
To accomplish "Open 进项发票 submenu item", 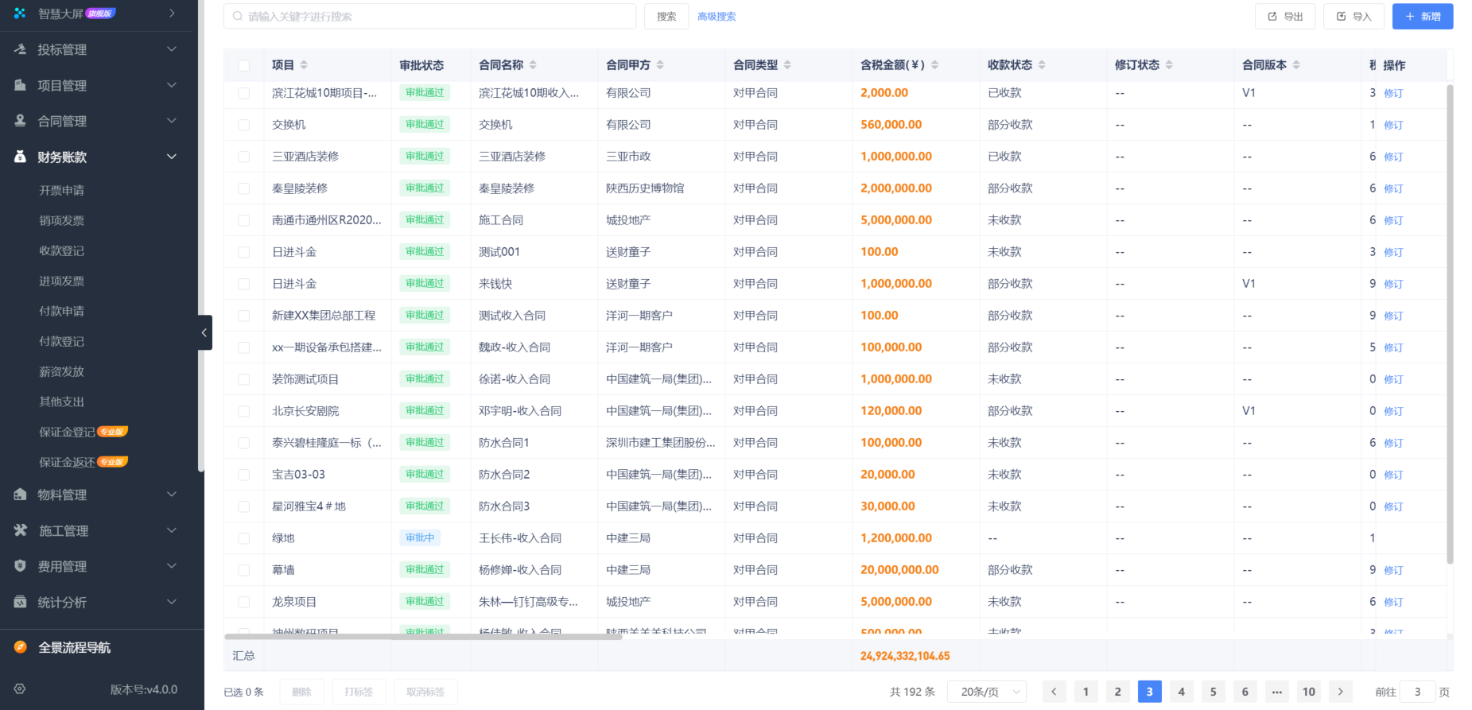I will tap(61, 281).
